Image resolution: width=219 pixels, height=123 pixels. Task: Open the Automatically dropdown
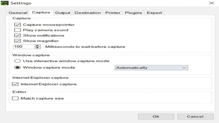151,68
